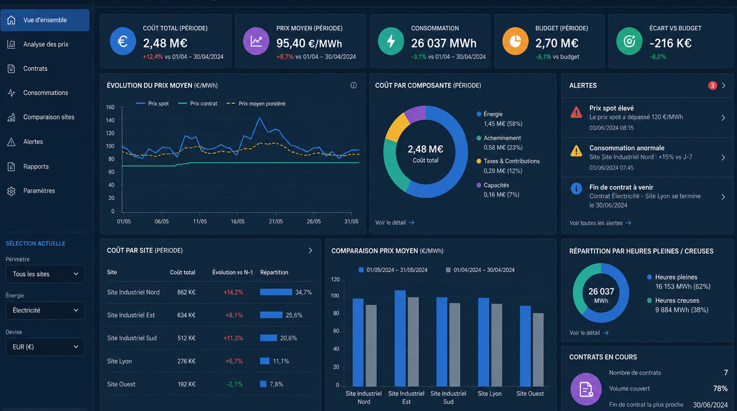
Task: Click the Comparaison sites bar-chart icon
Action: 11,117
